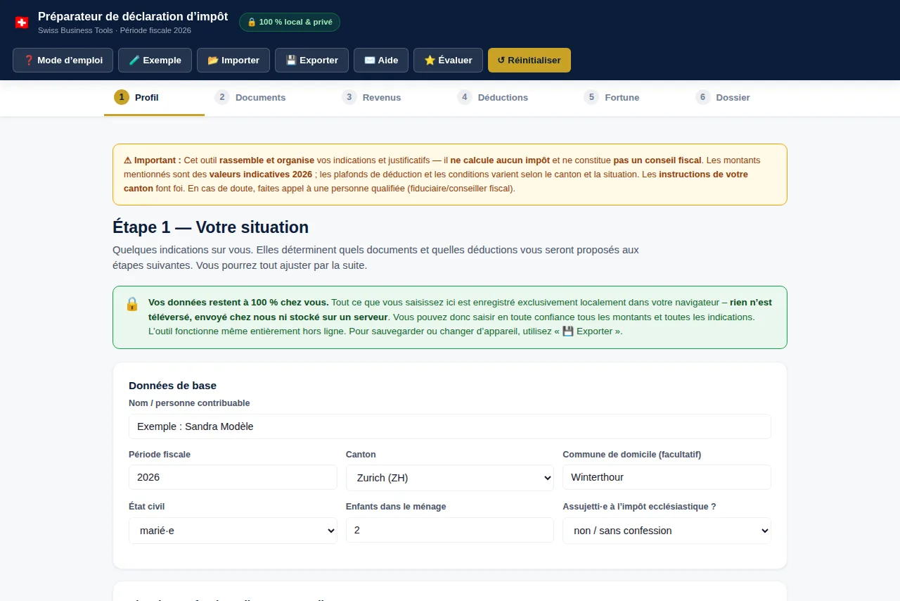
Task: Load the Exemple sample data
Action: 155,60
